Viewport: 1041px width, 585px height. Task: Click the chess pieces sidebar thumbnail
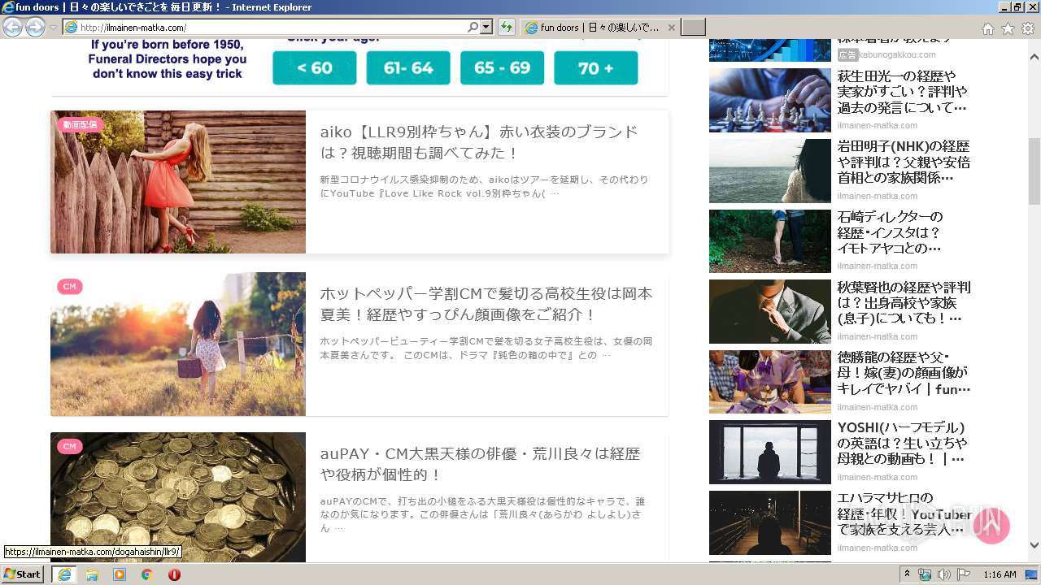[770, 100]
